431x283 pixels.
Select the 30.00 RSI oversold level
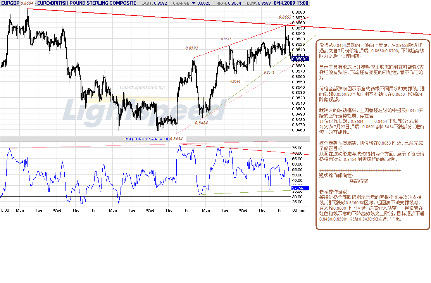297,197
